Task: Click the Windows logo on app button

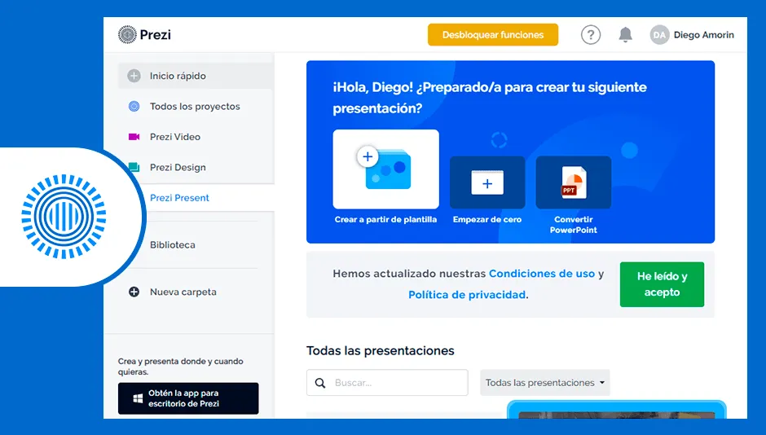Action: click(x=138, y=398)
